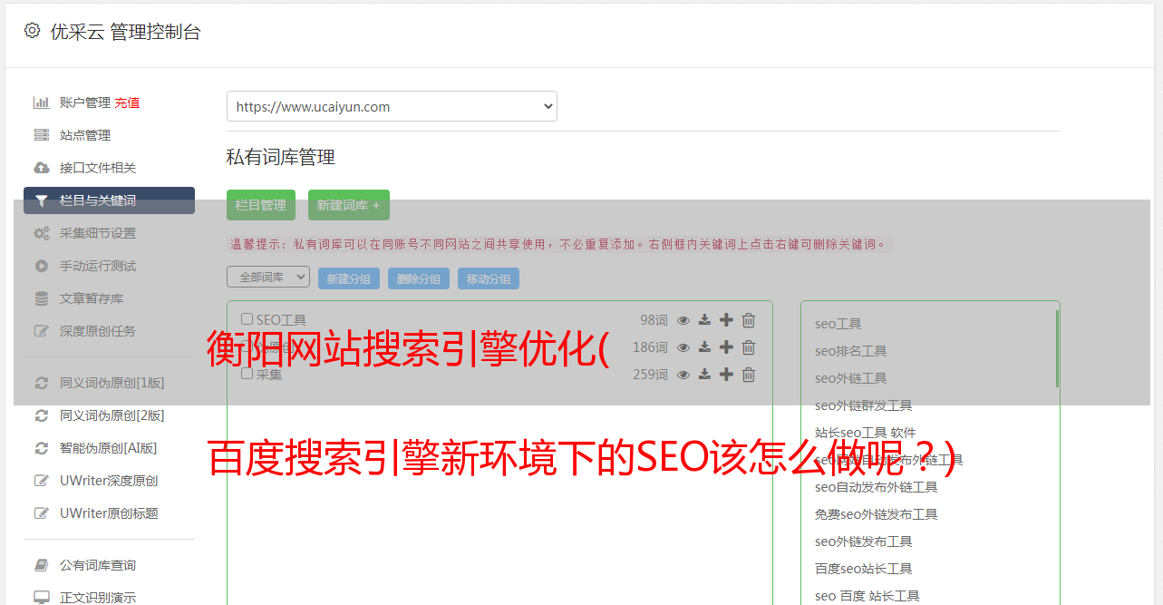Click the bar chart icon beside 账户管理
The width and height of the screenshot is (1163, 605).
[41, 102]
